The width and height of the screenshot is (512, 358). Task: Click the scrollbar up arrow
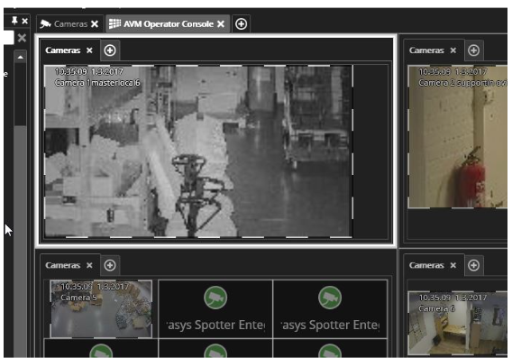pos(20,57)
